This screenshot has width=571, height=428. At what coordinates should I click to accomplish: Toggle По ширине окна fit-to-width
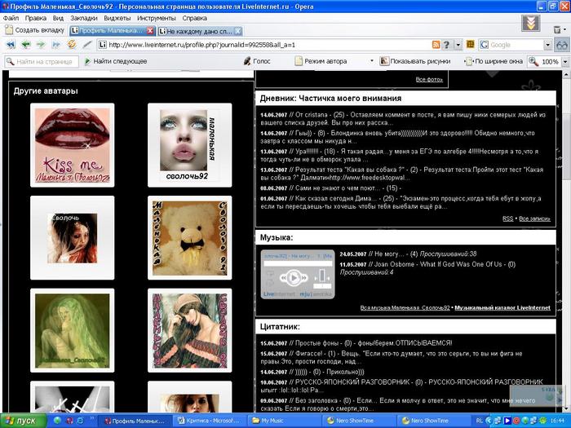pyautogui.click(x=494, y=61)
